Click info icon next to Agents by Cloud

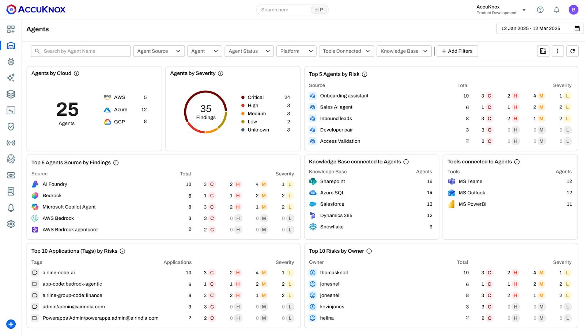tap(76, 73)
